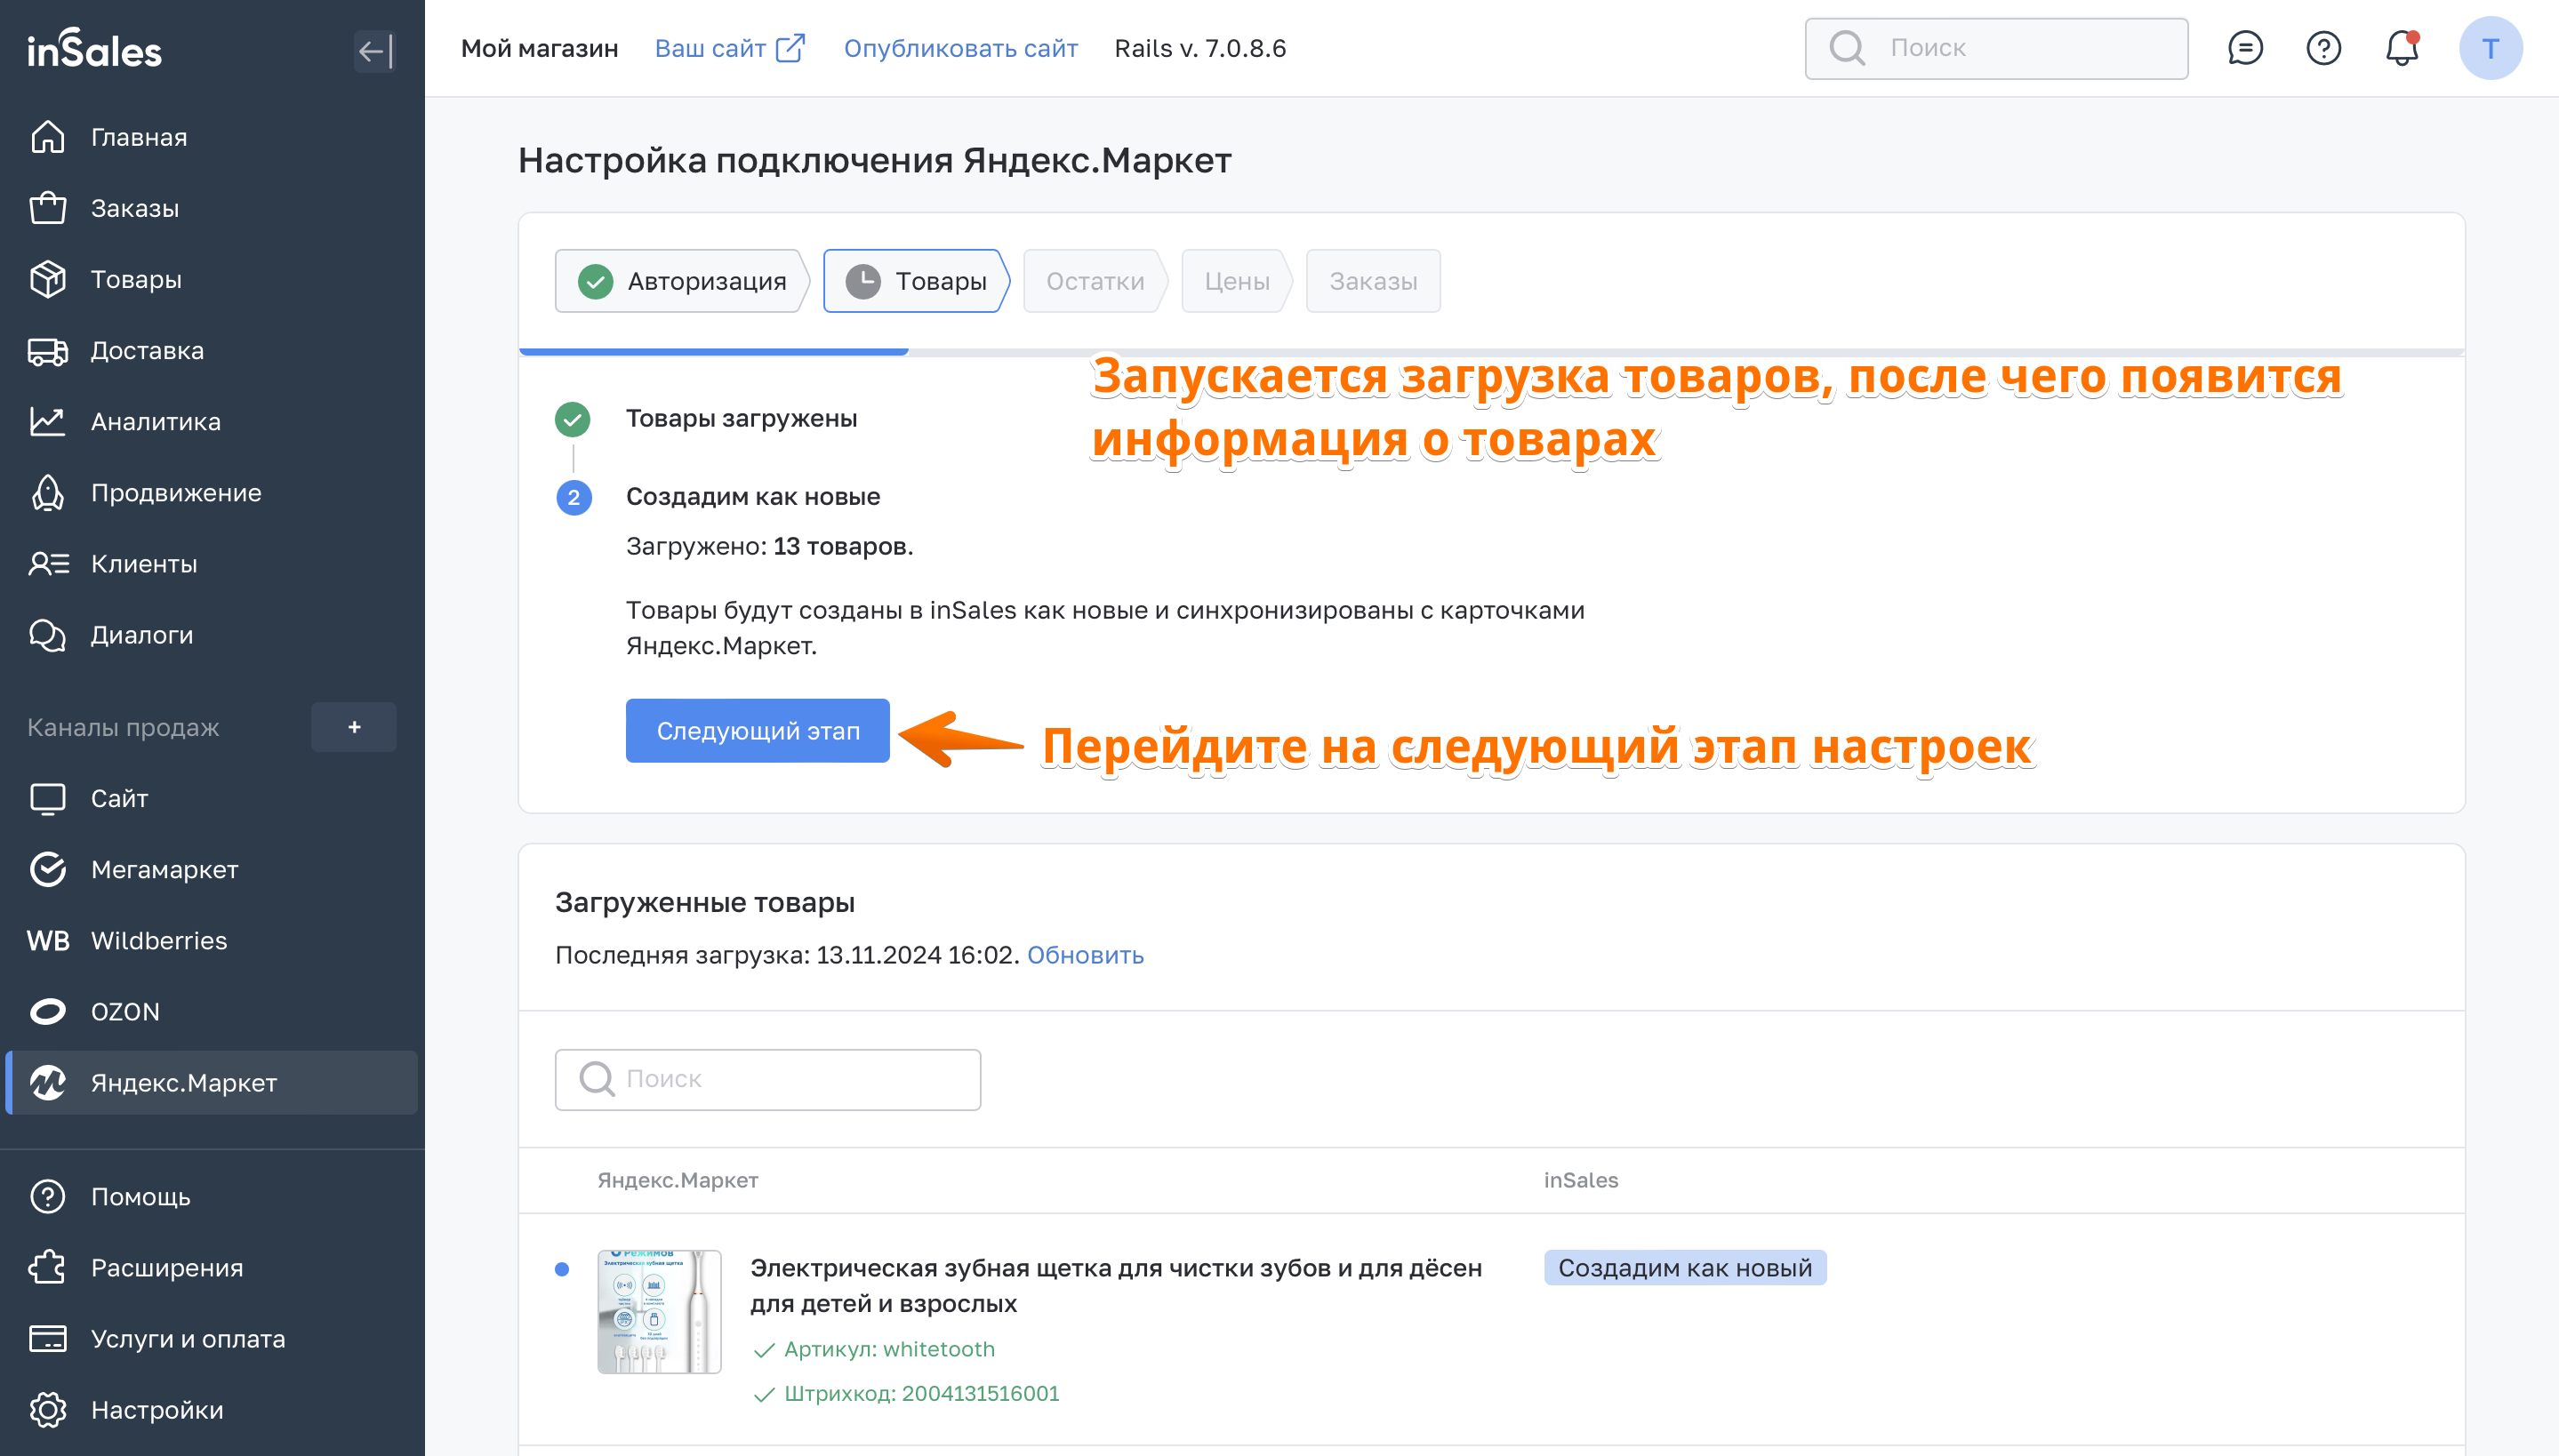Open the messages chat icon
This screenshot has width=2559, height=1456.
click(x=2245, y=48)
